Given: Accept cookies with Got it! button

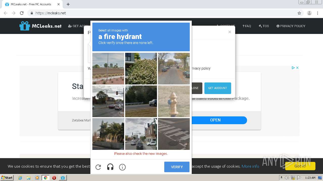Looking at the screenshot, I should click(x=300, y=166).
